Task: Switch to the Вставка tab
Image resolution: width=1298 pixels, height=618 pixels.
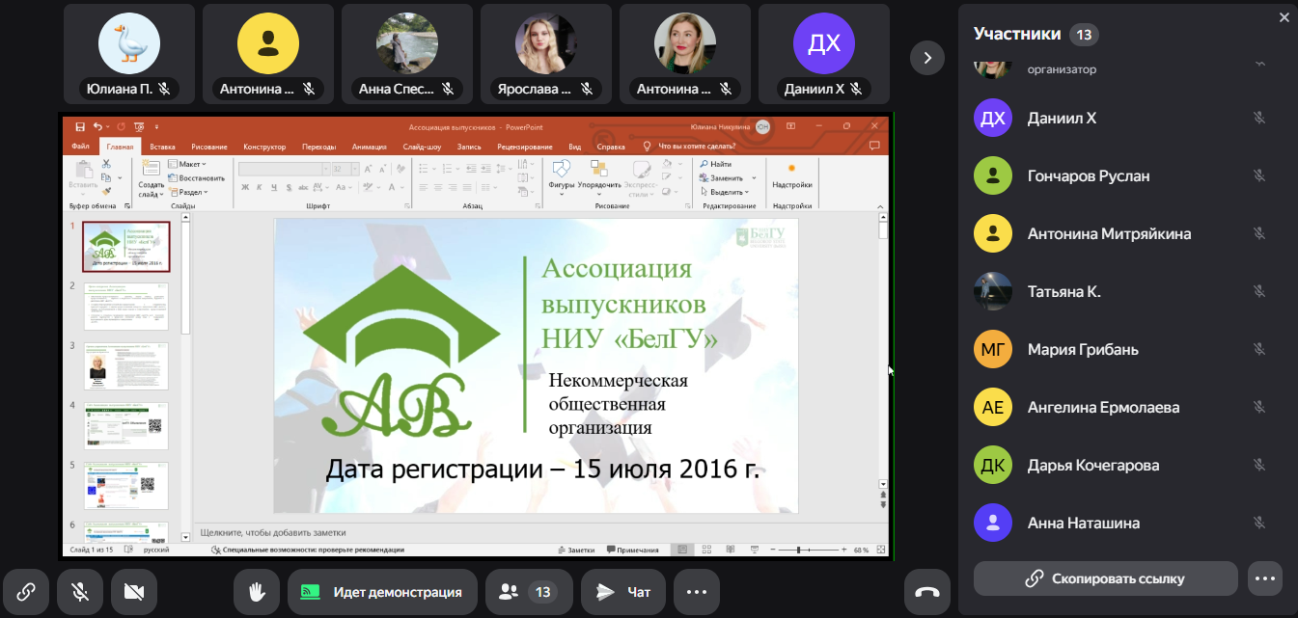Action: point(162,147)
